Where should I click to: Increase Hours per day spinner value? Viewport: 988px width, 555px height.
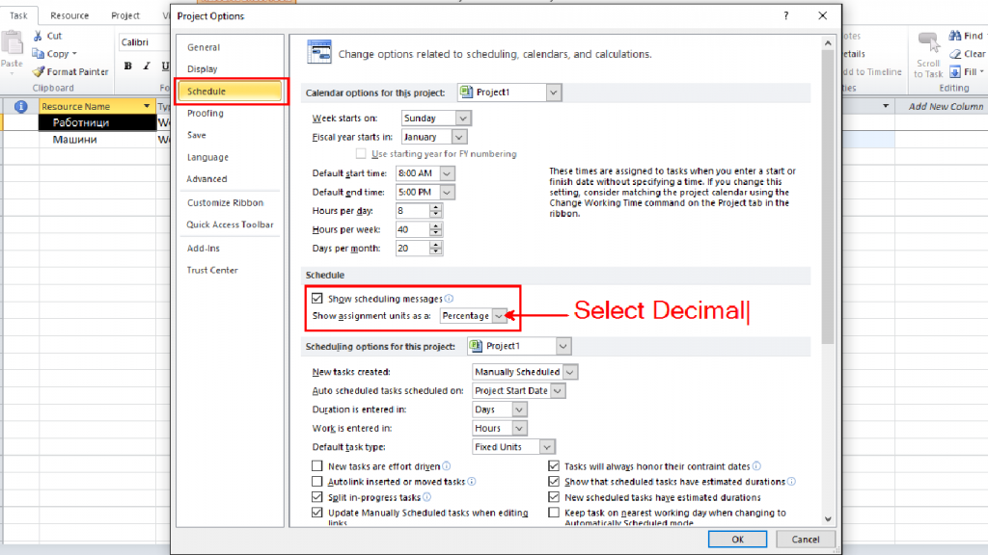(x=435, y=207)
